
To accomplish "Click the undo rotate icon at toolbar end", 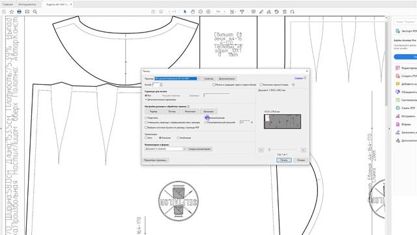I will click(x=293, y=12).
